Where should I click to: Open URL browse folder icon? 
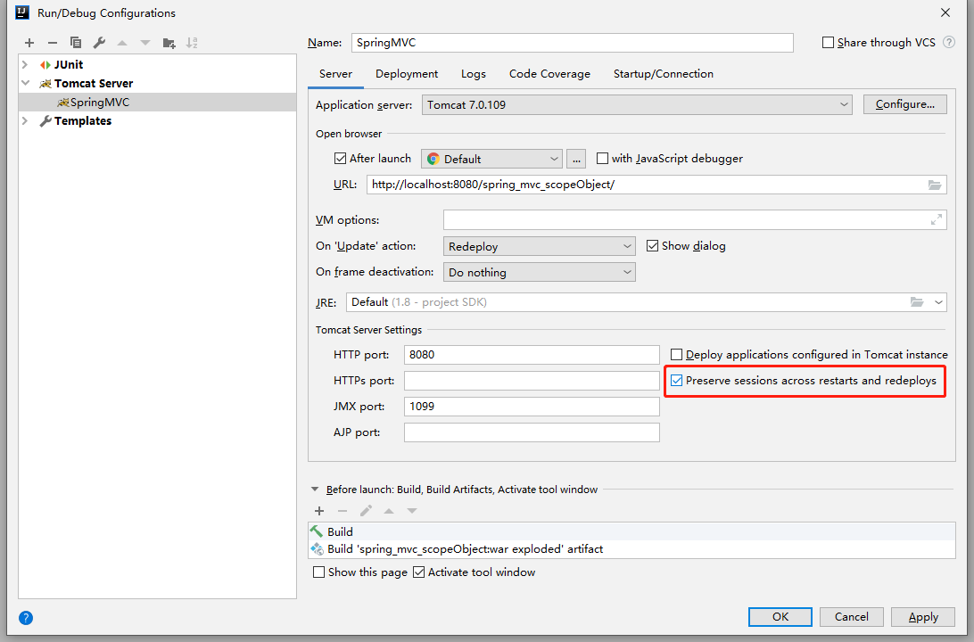pyautogui.click(x=934, y=185)
